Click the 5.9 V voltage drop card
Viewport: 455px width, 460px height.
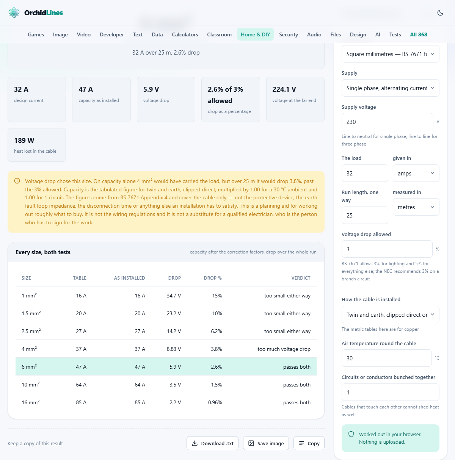166,99
